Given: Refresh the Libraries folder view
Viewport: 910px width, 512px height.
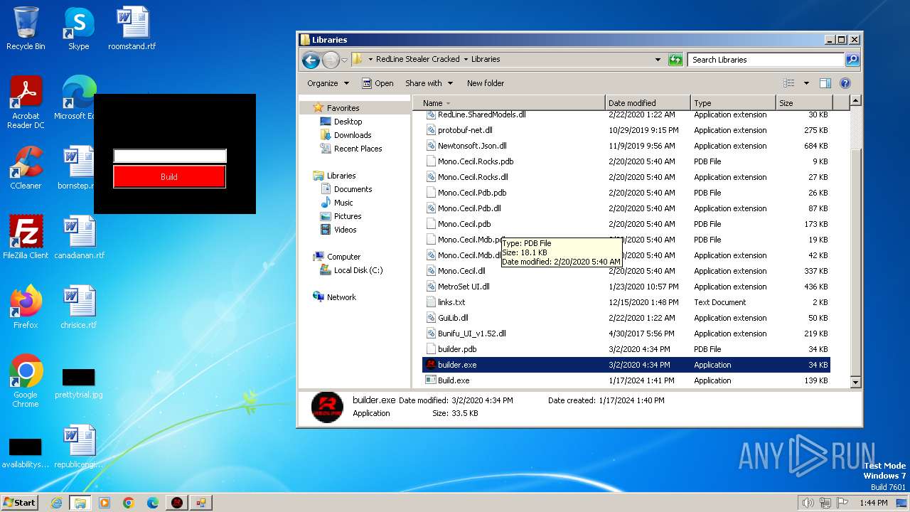Looking at the screenshot, I should [x=675, y=60].
